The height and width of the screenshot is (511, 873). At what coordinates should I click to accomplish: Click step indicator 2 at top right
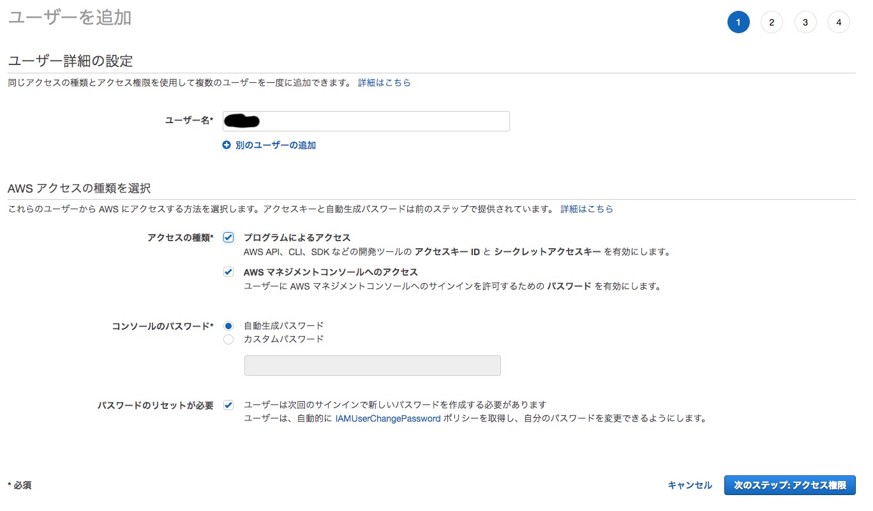point(772,22)
